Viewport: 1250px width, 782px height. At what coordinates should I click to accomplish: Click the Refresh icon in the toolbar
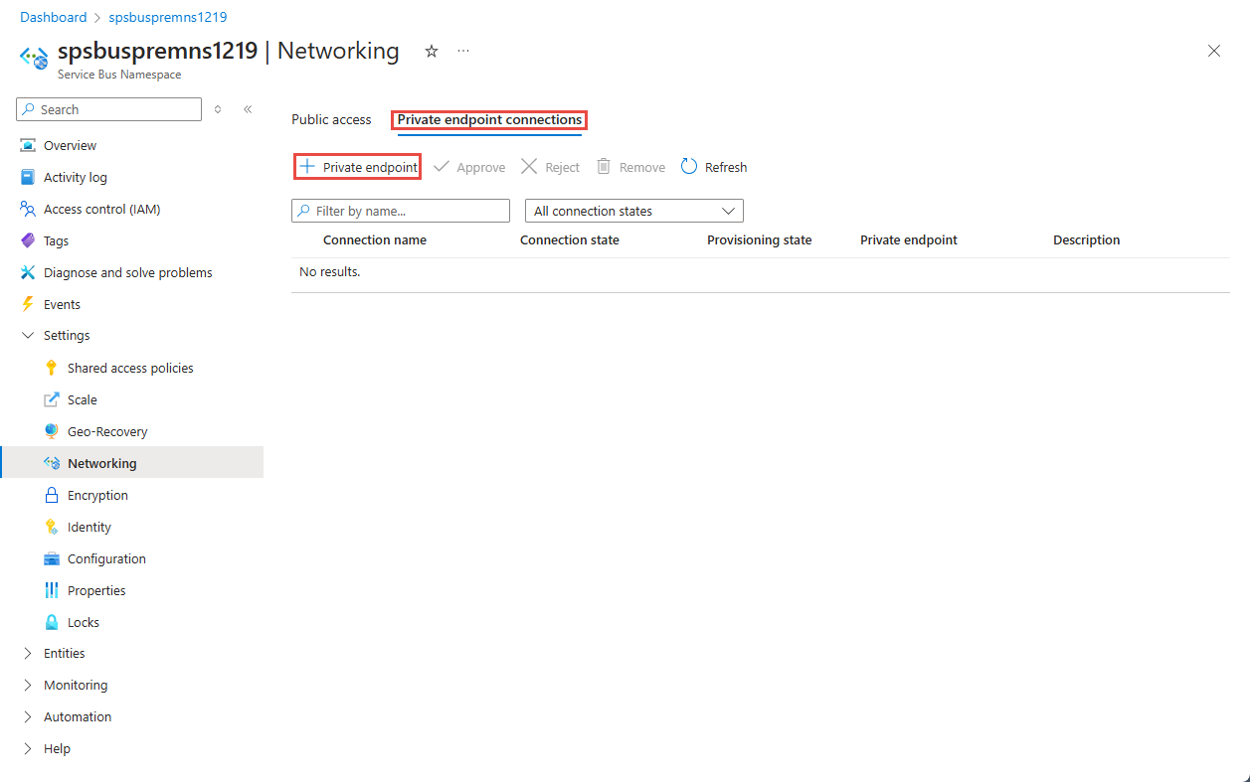tap(689, 166)
